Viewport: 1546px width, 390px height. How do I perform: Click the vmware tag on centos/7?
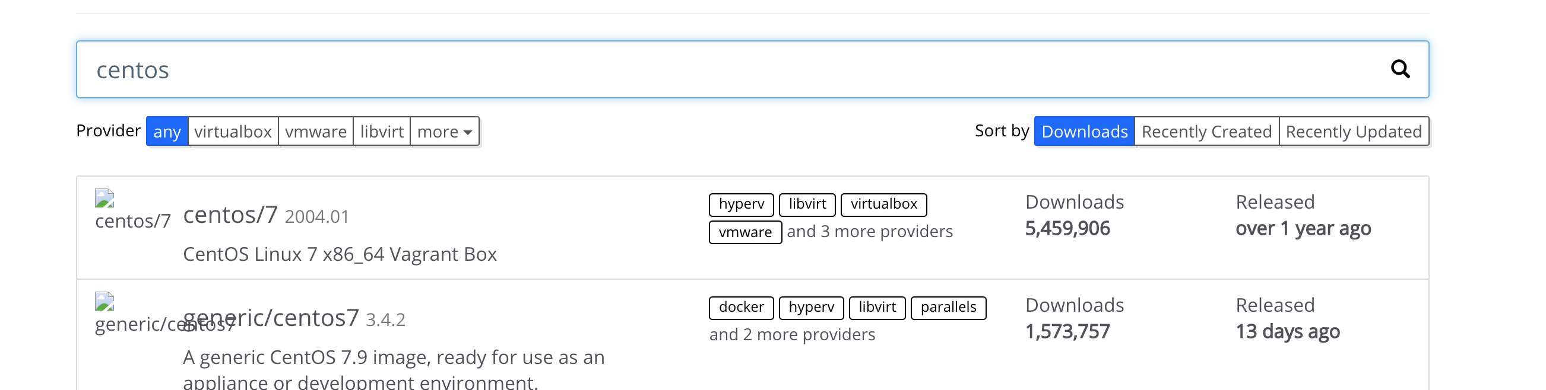pyautogui.click(x=746, y=232)
